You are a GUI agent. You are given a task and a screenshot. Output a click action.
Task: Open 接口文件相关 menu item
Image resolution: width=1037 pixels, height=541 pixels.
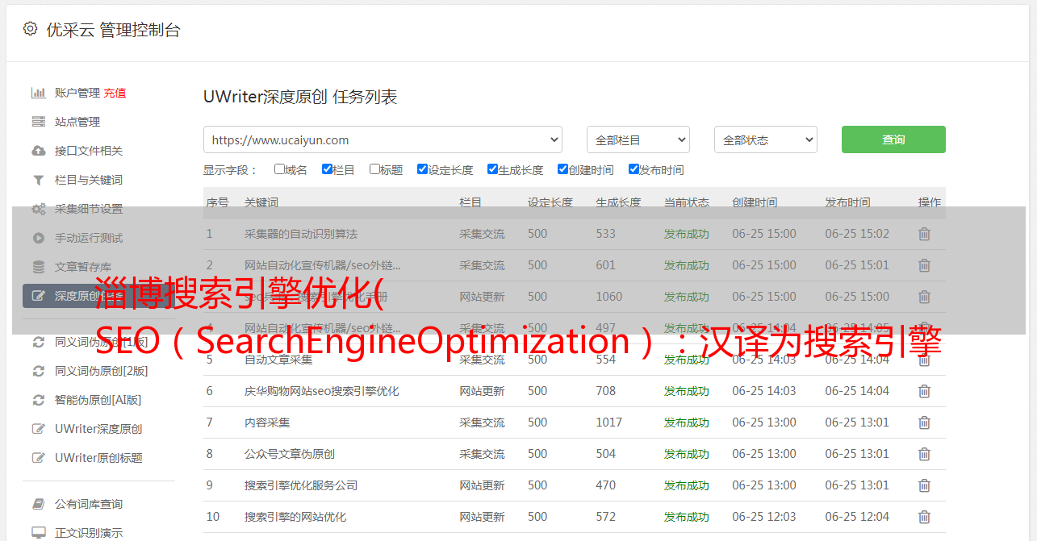coord(89,151)
